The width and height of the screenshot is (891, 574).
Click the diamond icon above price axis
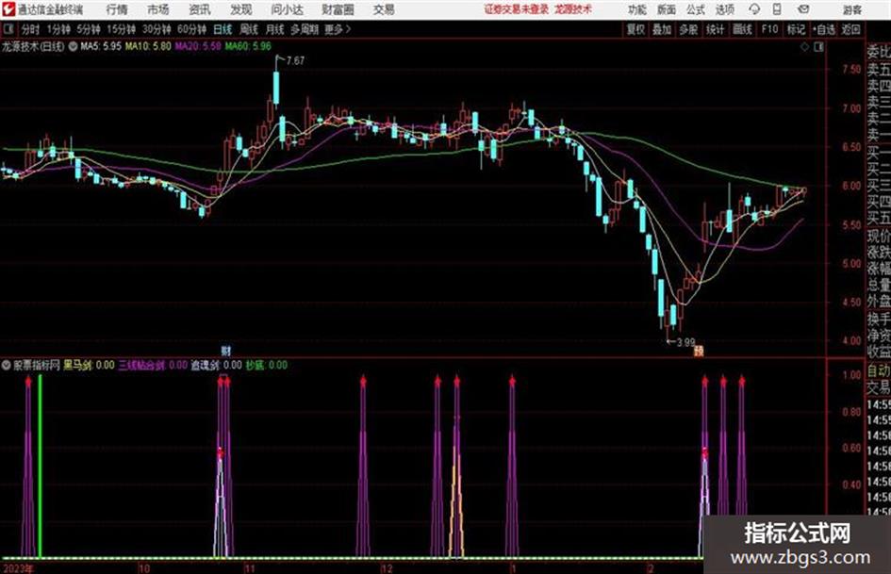click(x=804, y=47)
